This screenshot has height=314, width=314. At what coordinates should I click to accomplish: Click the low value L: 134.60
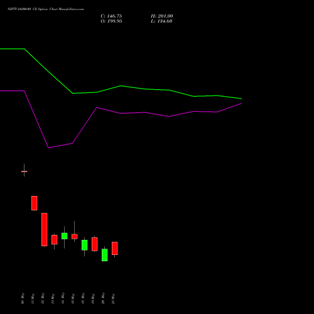pyautogui.click(x=161, y=21)
